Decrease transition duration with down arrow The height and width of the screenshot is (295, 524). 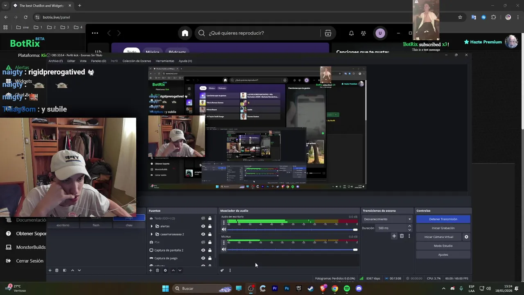tap(409, 229)
